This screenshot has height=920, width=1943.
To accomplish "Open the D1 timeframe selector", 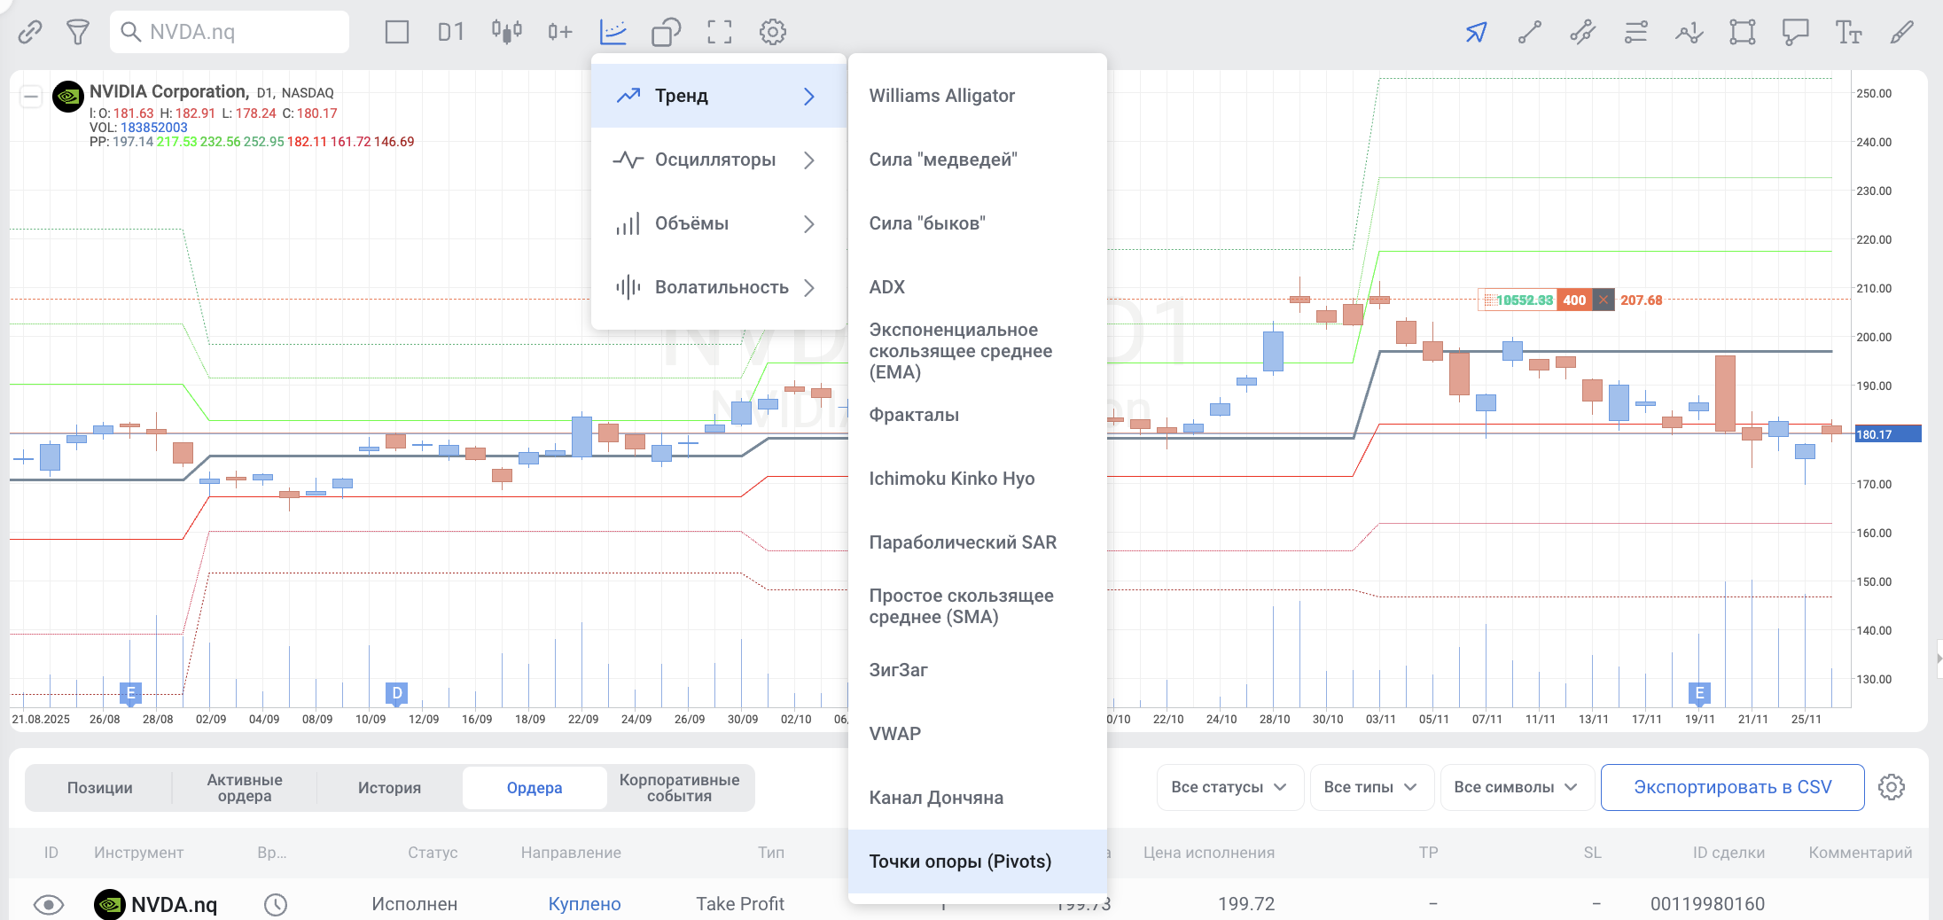I will (x=451, y=33).
